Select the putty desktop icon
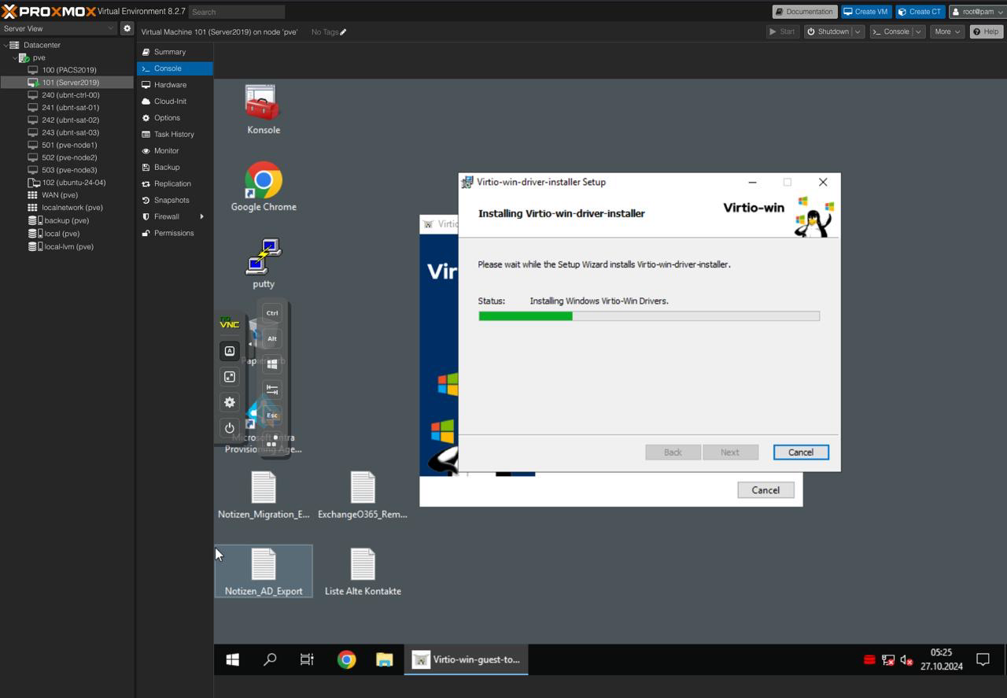Screen dimensions: 1007x698 point(264,264)
